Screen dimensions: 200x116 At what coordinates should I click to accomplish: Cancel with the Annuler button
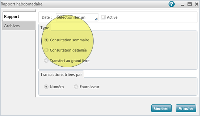pos(186,108)
